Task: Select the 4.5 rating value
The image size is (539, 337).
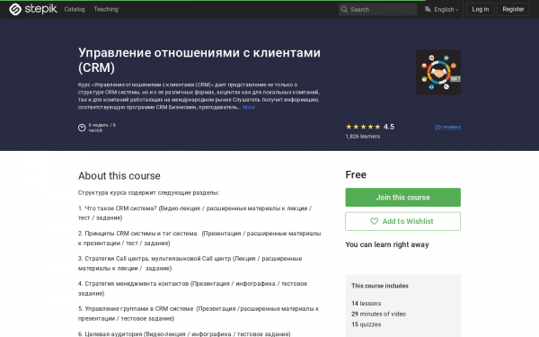Action: pos(389,127)
